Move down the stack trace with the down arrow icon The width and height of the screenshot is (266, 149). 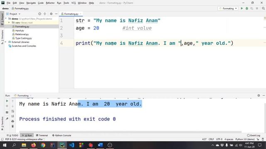[12, 106]
